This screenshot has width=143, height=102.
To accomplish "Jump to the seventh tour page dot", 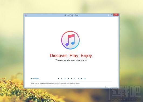I will coord(78,78).
